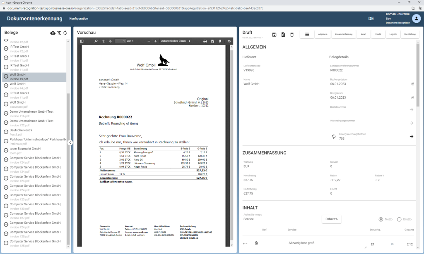Switch to the Buchhaltung section tab

tap(410, 35)
